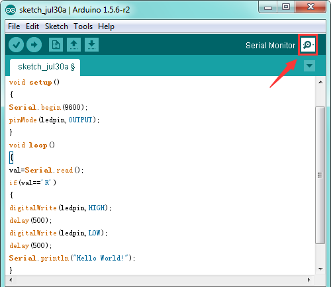Open the Sketch menu

pyautogui.click(x=56, y=26)
